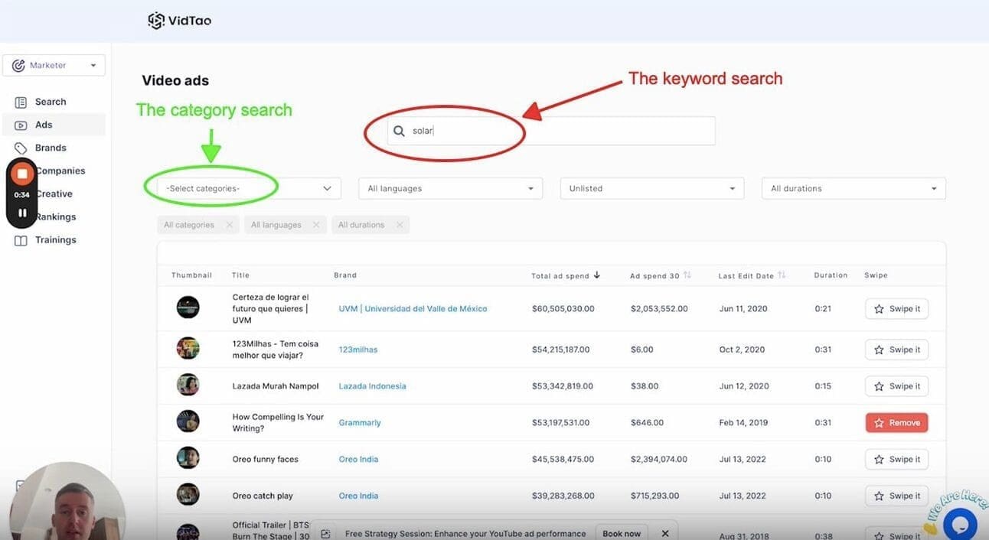Open thumbnail of How Compelling Is Your Writing
This screenshot has height=540, width=989.
188,421
